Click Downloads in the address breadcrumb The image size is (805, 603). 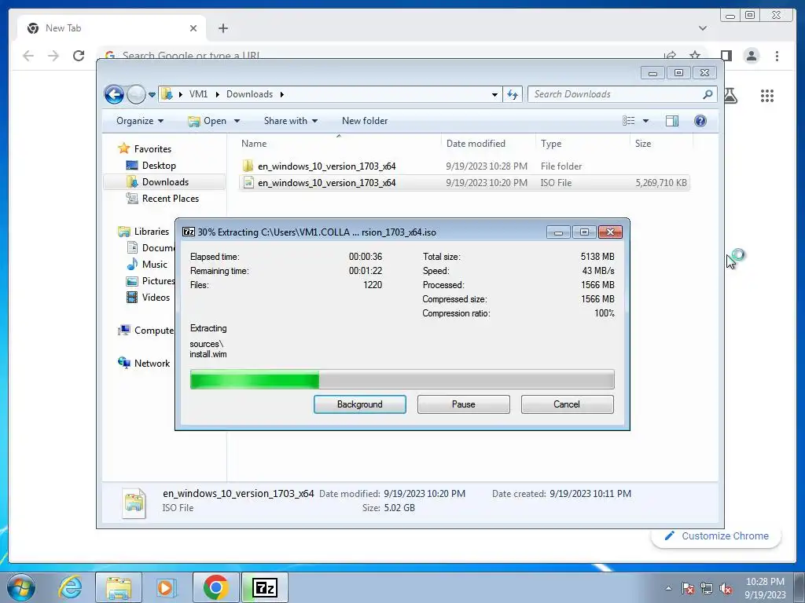pyautogui.click(x=249, y=94)
